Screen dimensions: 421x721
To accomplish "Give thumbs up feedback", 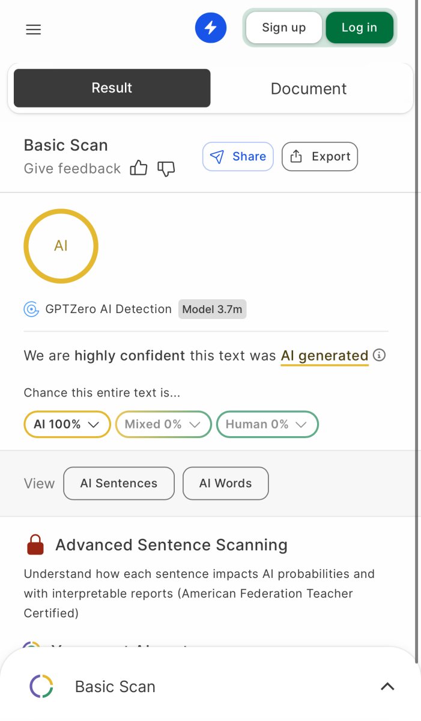I will (x=139, y=168).
